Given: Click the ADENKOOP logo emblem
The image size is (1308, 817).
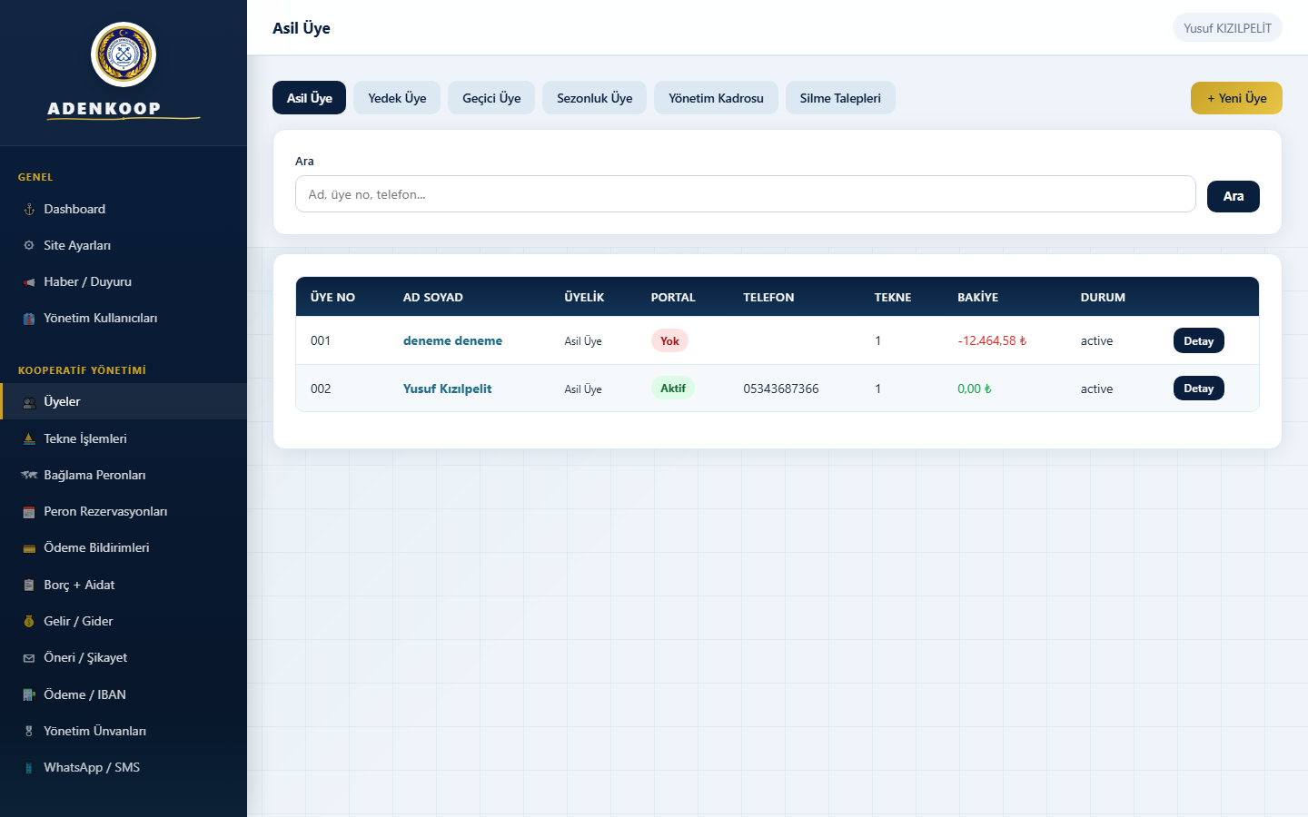Looking at the screenshot, I should click(124, 54).
